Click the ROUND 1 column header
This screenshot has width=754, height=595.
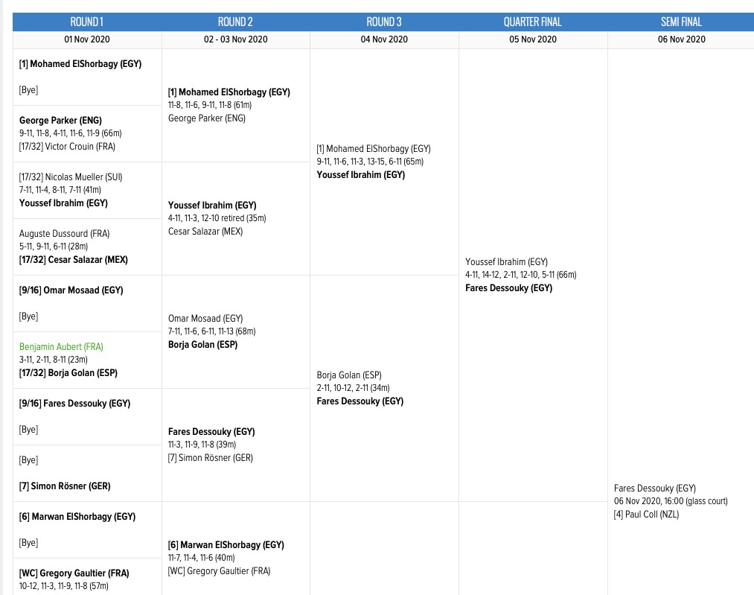coord(87,22)
